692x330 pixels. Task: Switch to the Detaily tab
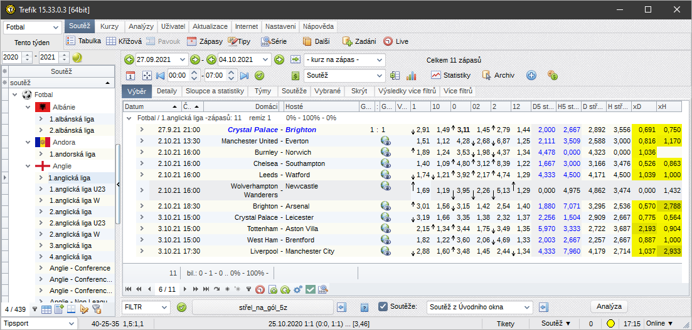167,91
